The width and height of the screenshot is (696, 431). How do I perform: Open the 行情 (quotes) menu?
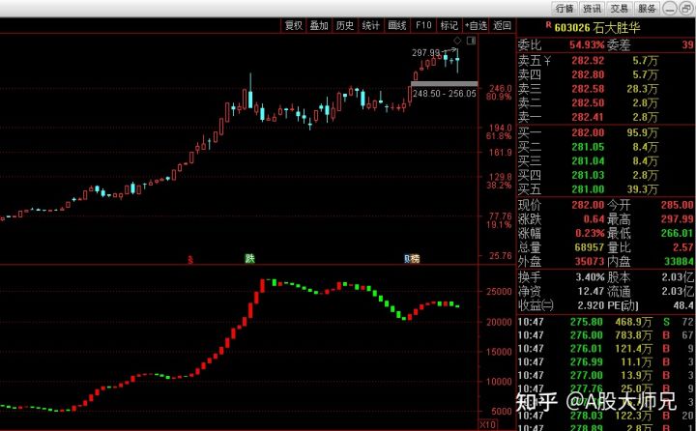(565, 8)
